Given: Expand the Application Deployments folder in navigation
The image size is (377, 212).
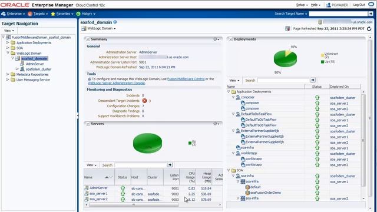Looking at the screenshot, I should tap(8, 42).
